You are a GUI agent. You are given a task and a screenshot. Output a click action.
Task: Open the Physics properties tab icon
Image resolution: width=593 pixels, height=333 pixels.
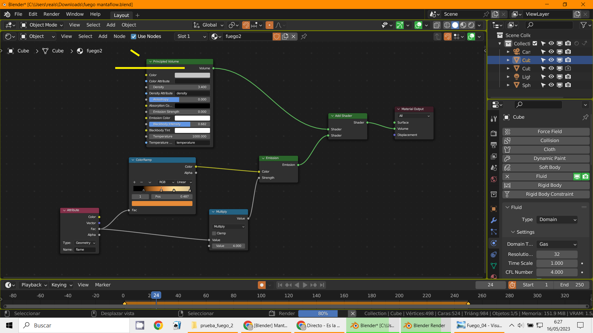pyautogui.click(x=494, y=243)
